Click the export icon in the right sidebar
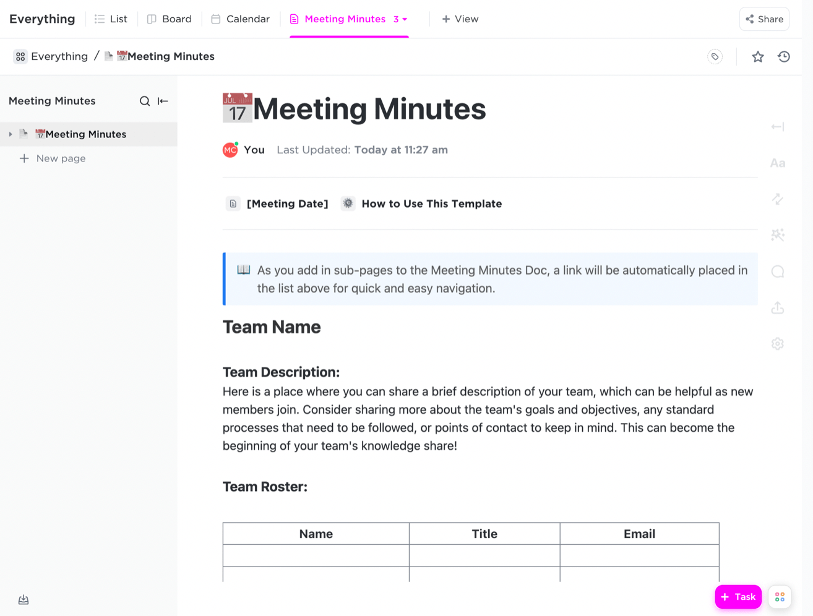The width and height of the screenshot is (813, 616). pyautogui.click(x=777, y=307)
